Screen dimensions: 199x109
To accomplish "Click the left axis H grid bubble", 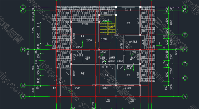I will point(23,7).
